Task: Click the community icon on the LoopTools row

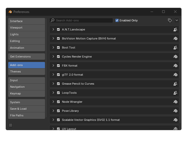Action: [175, 93]
